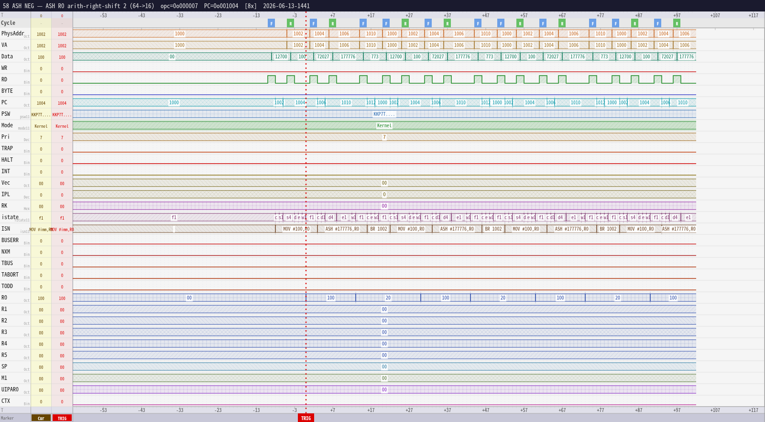The height and width of the screenshot is (422, 765).
Task: Select the blue F cycle marker near +17
Action: click(x=363, y=23)
